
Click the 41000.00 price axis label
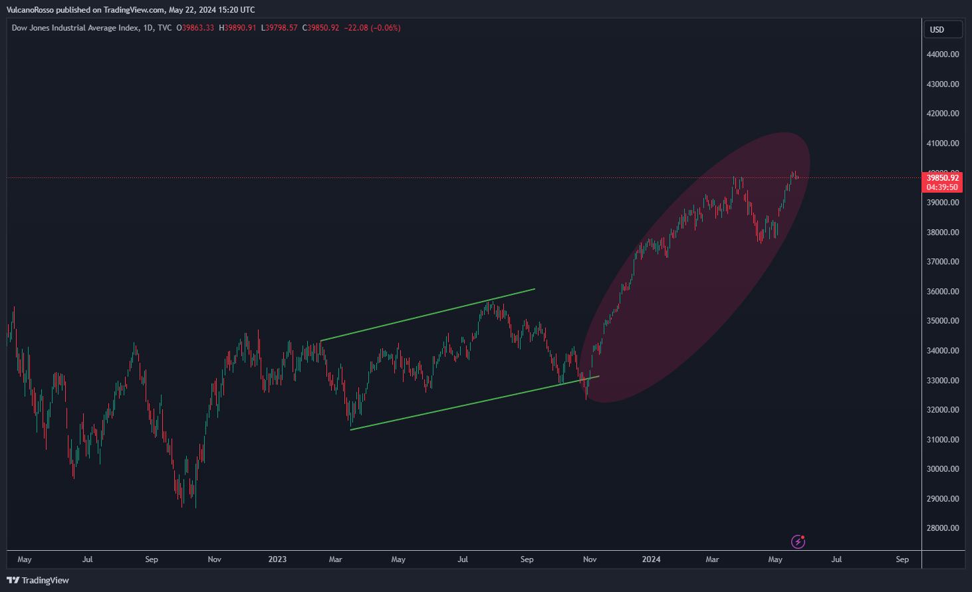coord(943,144)
